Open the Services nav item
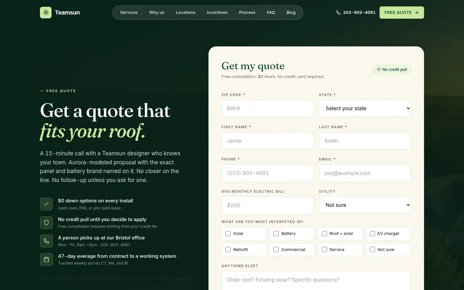The height and width of the screenshot is (290, 464). click(x=129, y=12)
